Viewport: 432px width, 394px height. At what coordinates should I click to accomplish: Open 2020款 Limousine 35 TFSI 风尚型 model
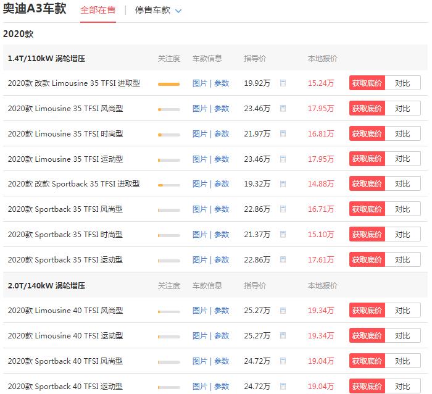click(65, 108)
